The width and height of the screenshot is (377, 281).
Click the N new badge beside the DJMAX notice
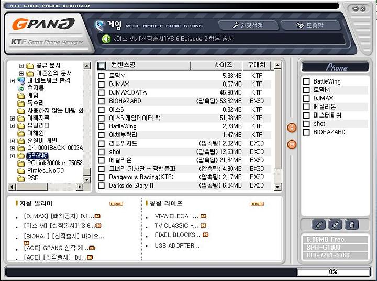point(97,216)
